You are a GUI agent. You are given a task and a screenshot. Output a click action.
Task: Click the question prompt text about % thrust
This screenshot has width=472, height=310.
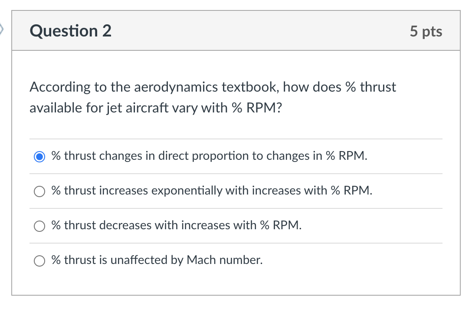click(213, 97)
